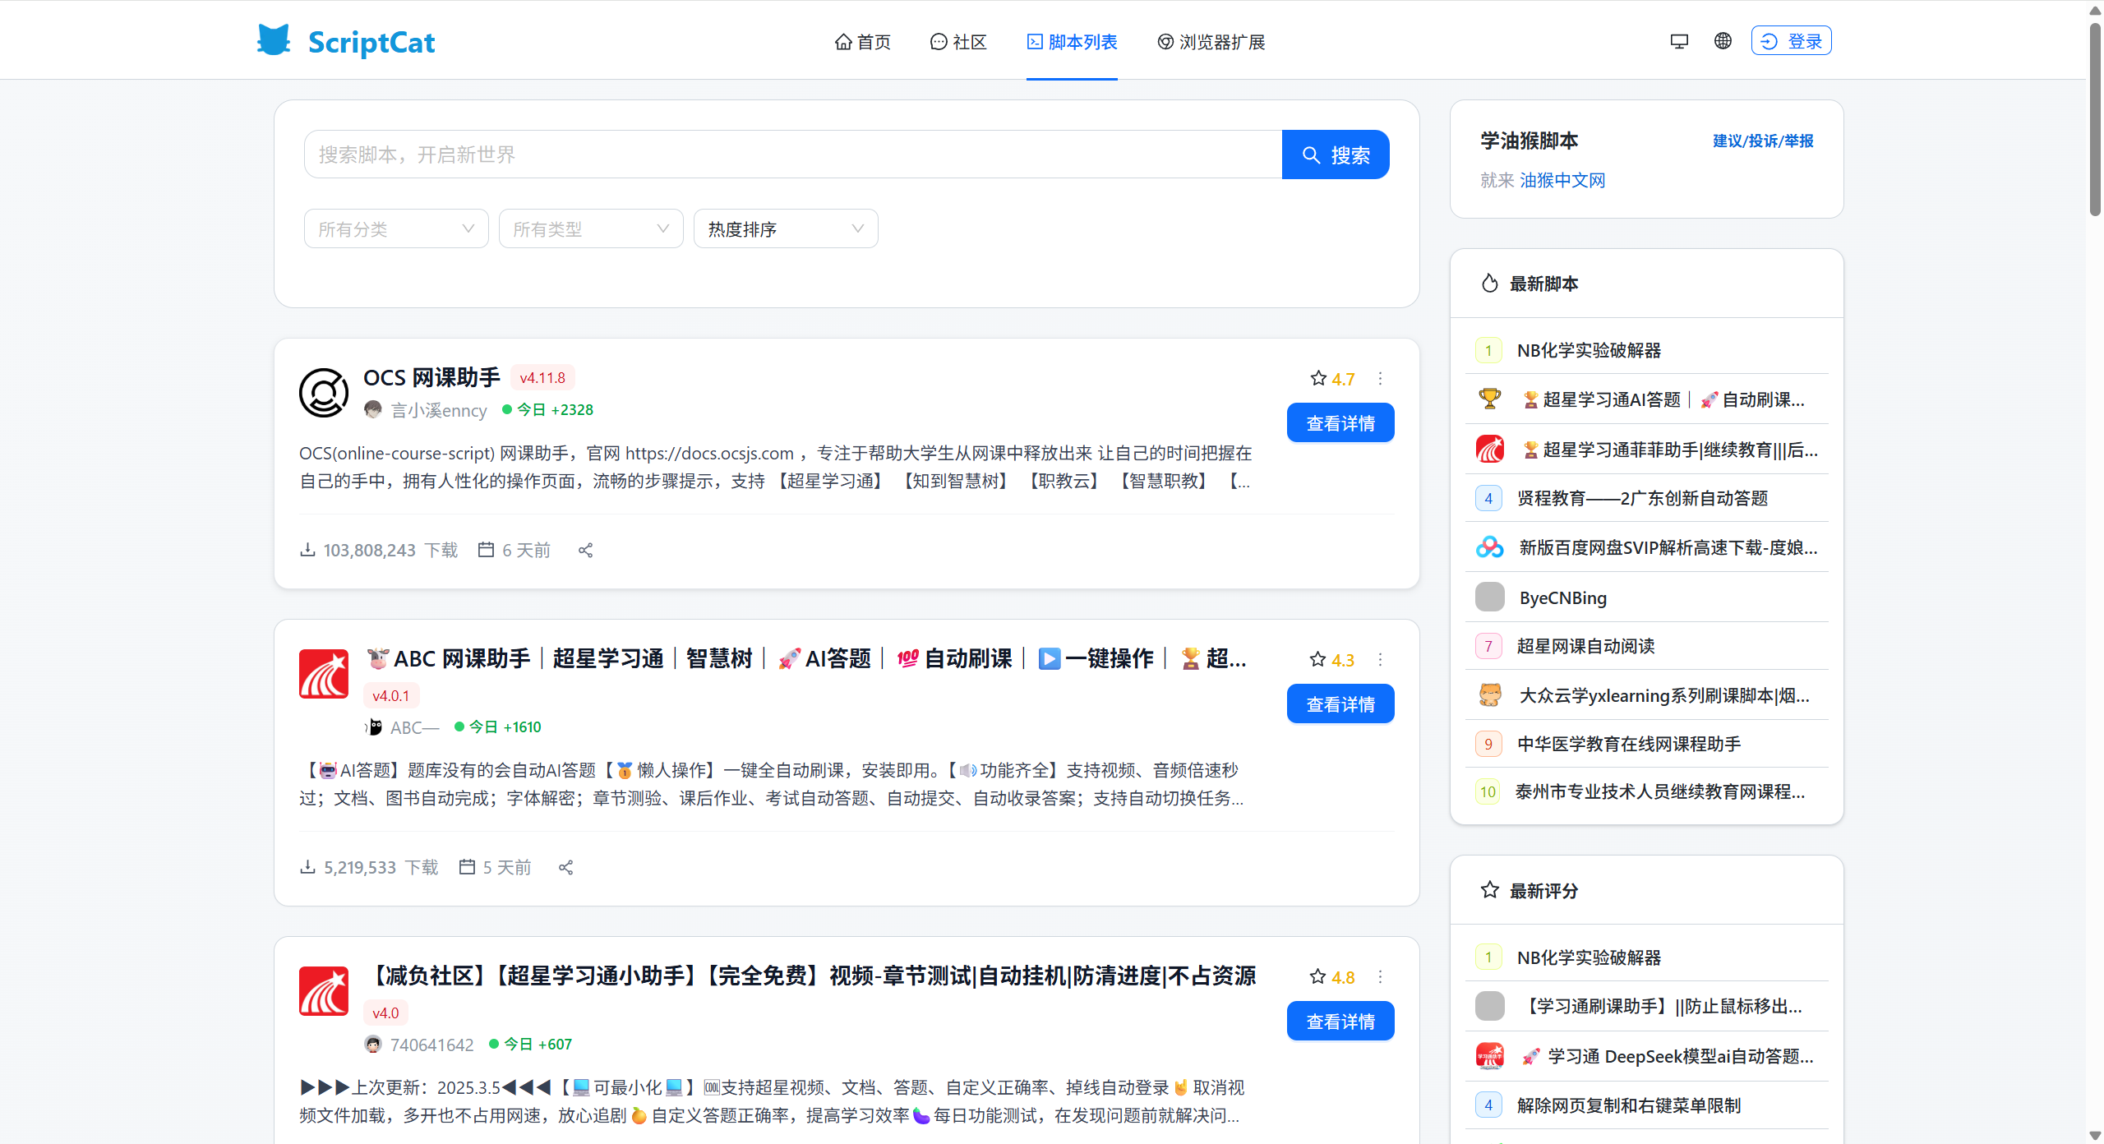Click the theme switch monitor icon
Image resolution: width=2104 pixels, height=1144 pixels.
click(x=1679, y=41)
